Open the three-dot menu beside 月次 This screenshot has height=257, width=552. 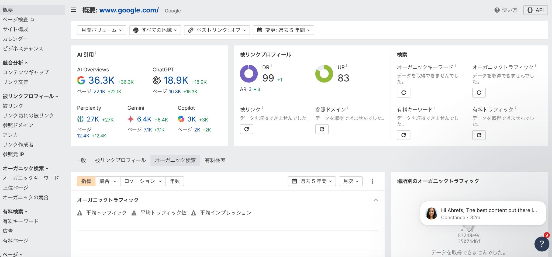(x=372, y=181)
